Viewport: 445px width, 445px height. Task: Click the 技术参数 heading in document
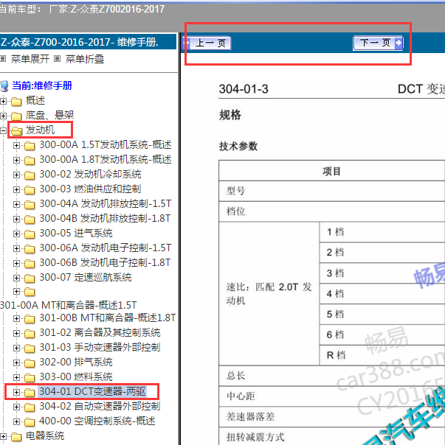[x=238, y=147]
